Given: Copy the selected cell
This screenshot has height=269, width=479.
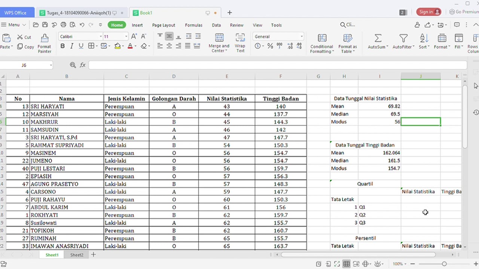Looking at the screenshot, I should 25,47.
